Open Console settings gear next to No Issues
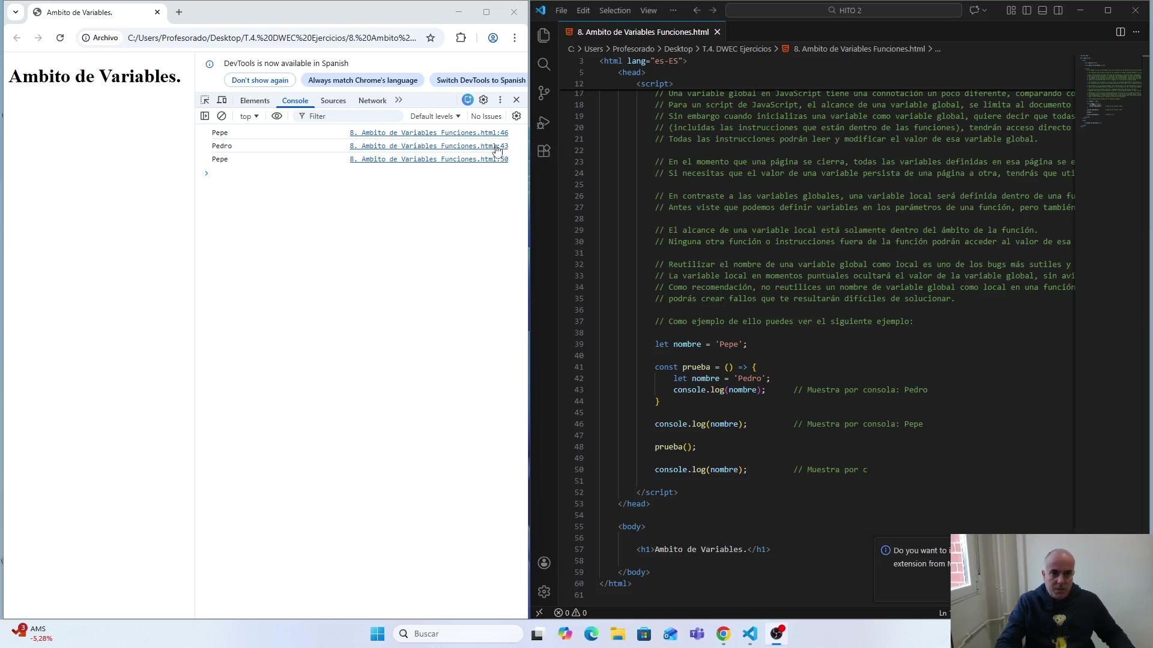Screen dimensions: 1153x648 516,116
